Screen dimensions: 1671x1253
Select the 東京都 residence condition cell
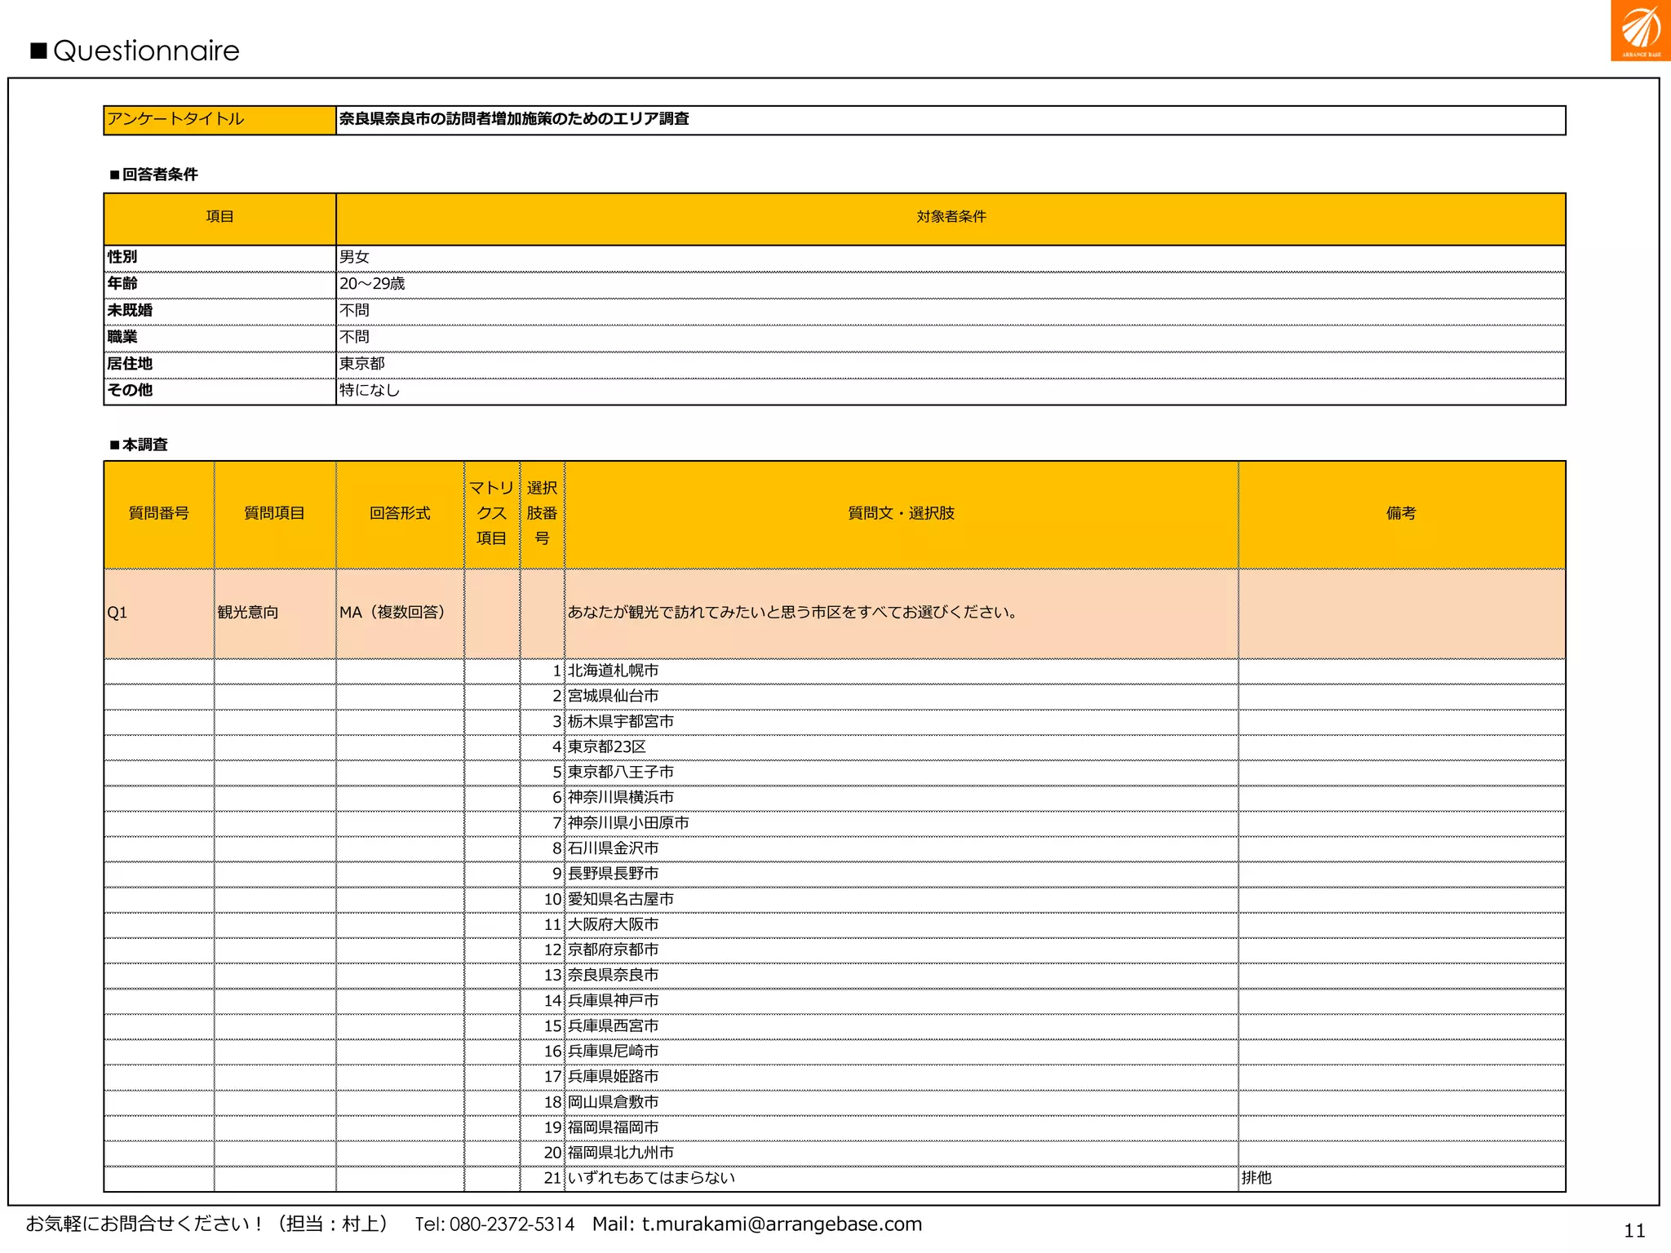[362, 364]
